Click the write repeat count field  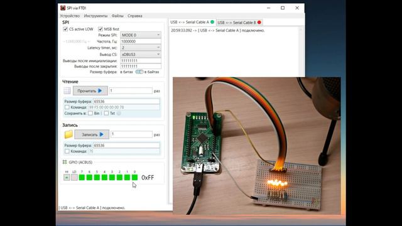pos(131,134)
